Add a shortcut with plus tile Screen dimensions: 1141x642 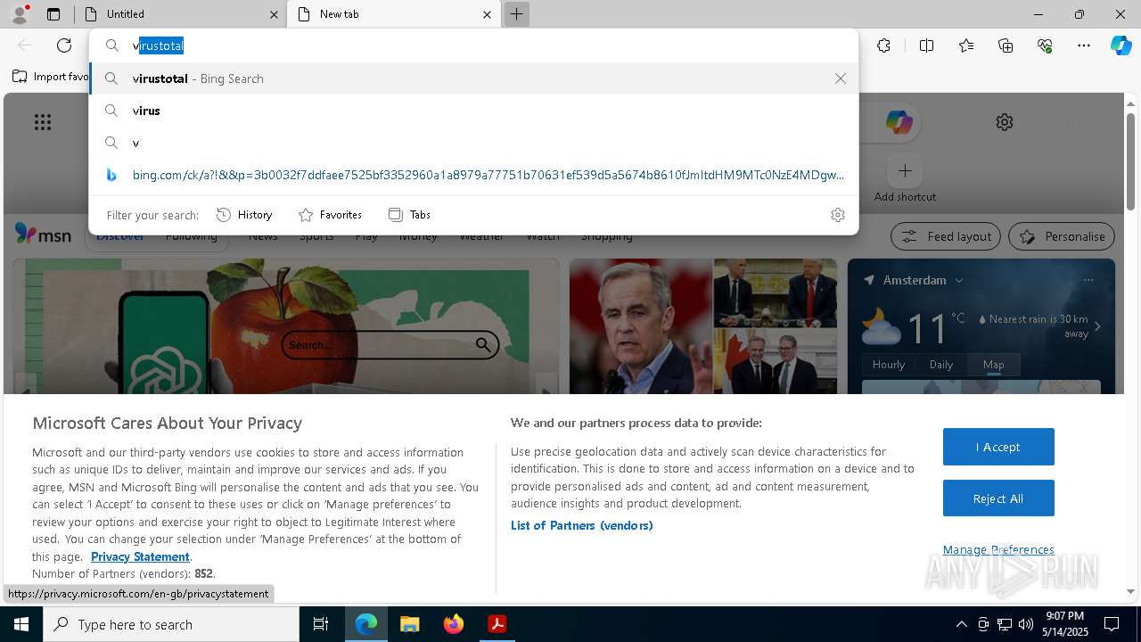tap(905, 170)
